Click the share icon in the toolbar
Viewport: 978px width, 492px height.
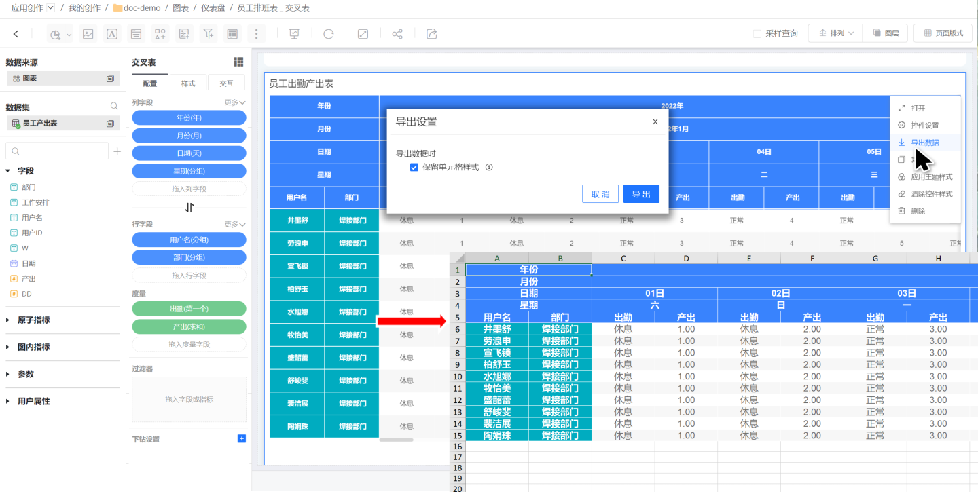click(397, 34)
